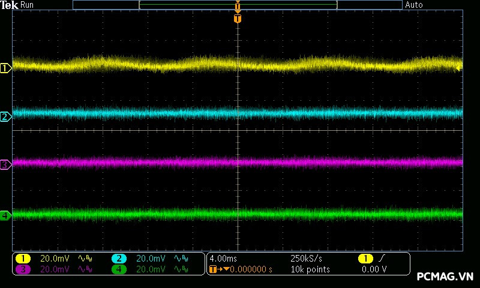The image size is (480, 288).
Task: Select channel 3 ground marker on left edge
Action: point(5,164)
